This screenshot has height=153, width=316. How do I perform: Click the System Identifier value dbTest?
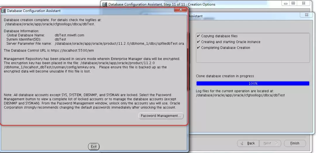(x=60, y=39)
